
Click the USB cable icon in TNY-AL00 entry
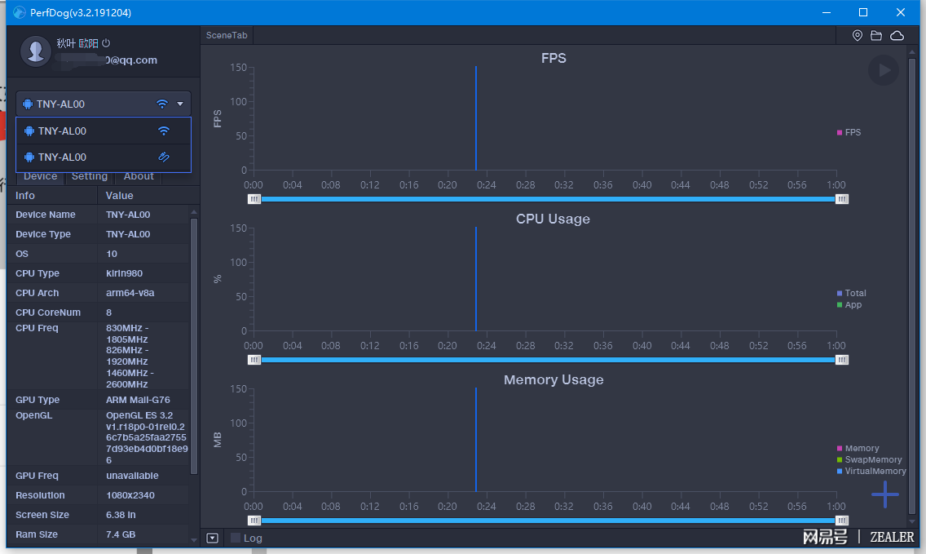point(164,157)
